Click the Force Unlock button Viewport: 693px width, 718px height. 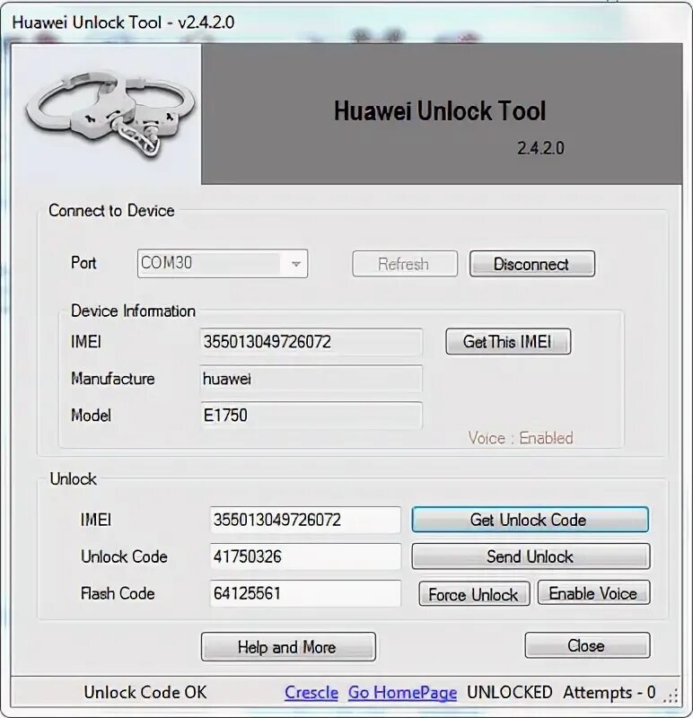474,594
